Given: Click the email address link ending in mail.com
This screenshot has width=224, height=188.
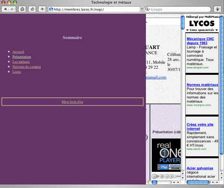Looking at the screenshot, I should click(x=156, y=77).
